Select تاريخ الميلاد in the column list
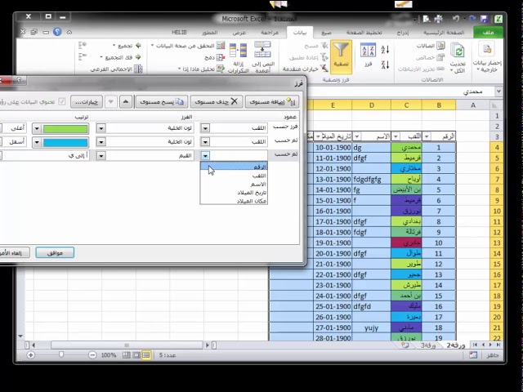Image resolution: width=523 pixels, height=392 pixels. pos(234,193)
